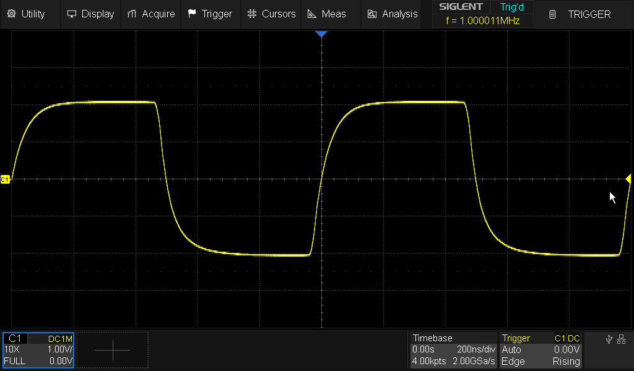Click the blue trigger position marker
The width and height of the screenshot is (634, 371).
[321, 34]
